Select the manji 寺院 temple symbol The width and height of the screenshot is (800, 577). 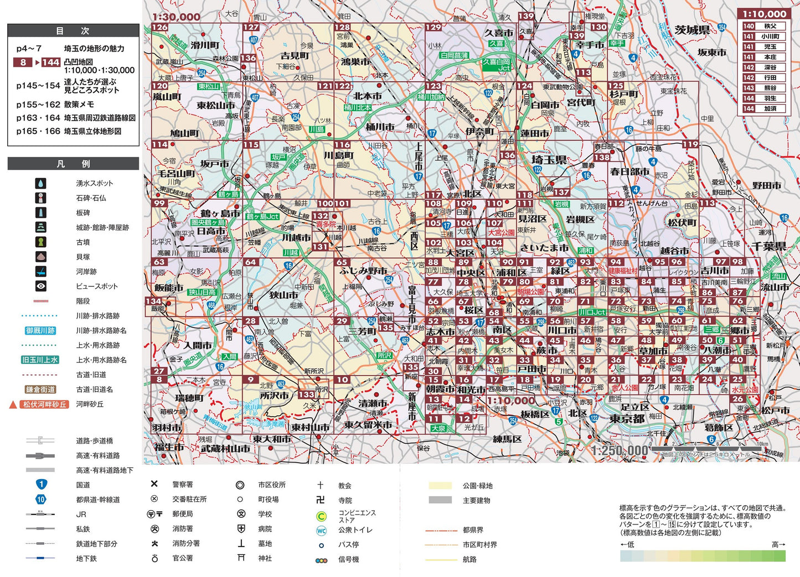(x=320, y=500)
